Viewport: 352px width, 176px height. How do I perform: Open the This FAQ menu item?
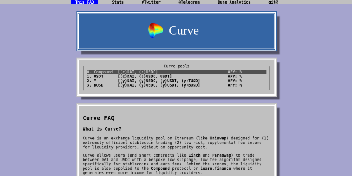(84, 2)
